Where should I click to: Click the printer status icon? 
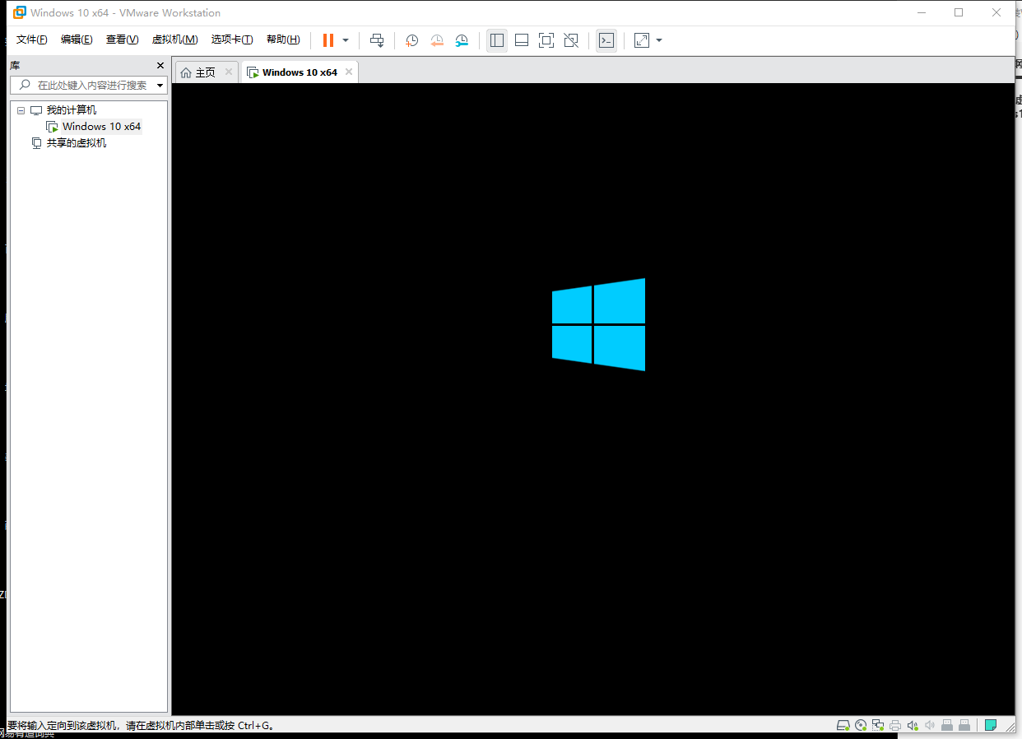(895, 725)
